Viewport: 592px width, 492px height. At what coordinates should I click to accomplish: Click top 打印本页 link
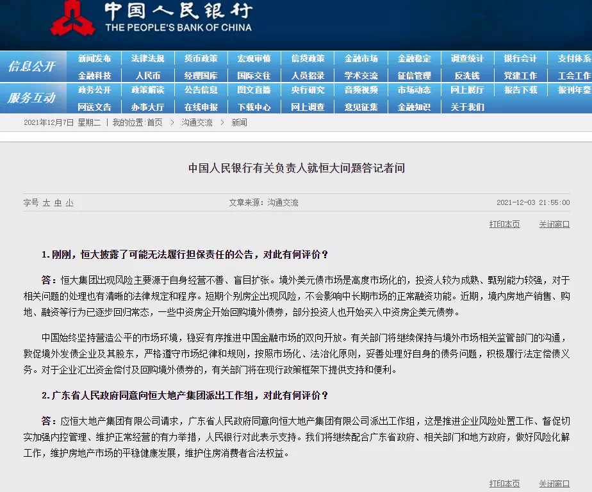click(x=504, y=224)
